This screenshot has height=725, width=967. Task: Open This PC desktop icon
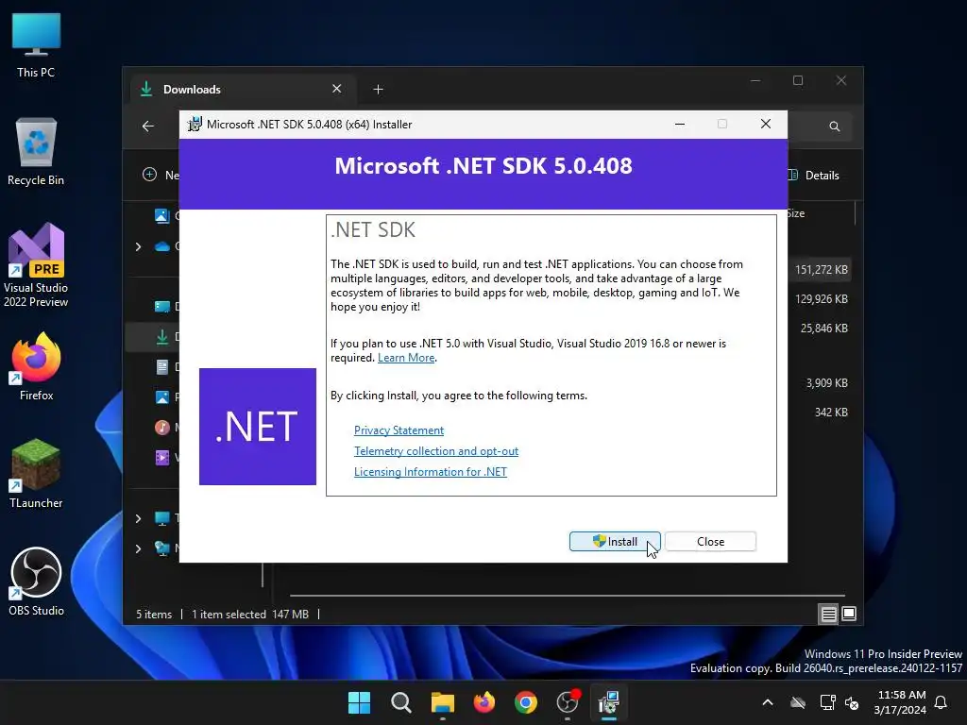click(x=36, y=45)
